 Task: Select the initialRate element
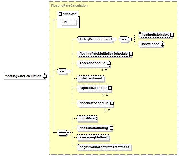click(88, 118)
